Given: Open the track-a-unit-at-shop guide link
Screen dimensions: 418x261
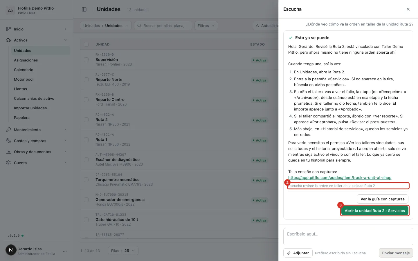Looking at the screenshot, I should point(340,177).
